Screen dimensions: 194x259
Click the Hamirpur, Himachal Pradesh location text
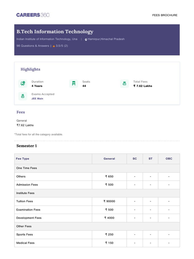[x=106, y=39]
